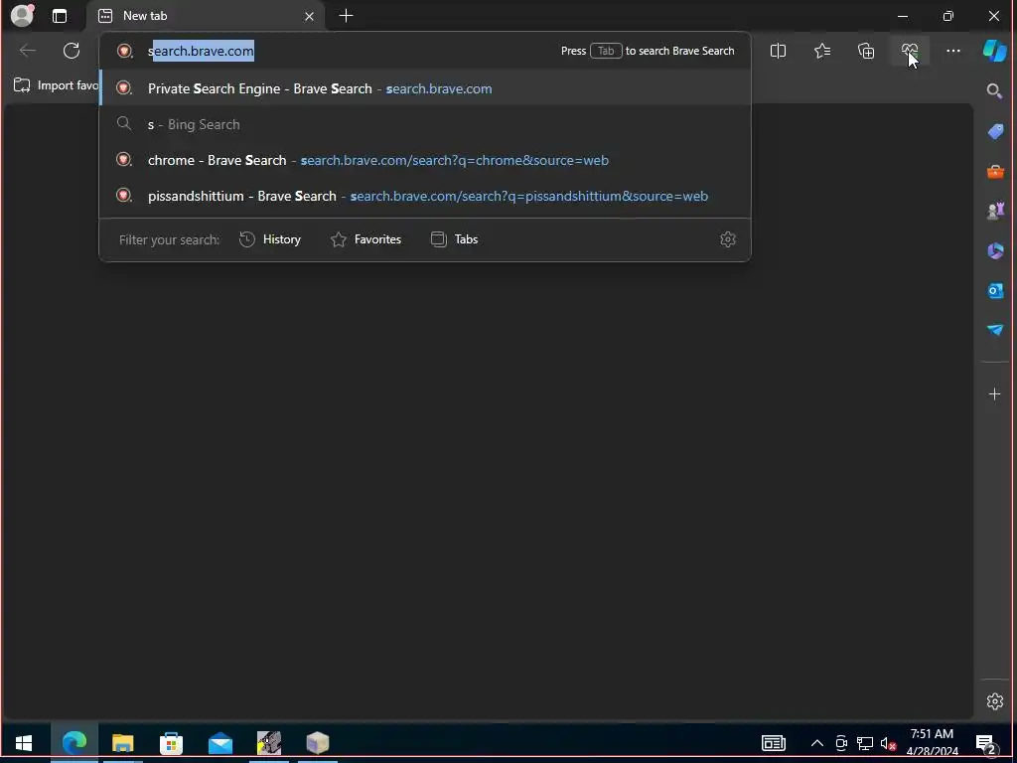Open the sidebar settings gear
Image resolution: width=1017 pixels, height=763 pixels.
[x=994, y=701]
